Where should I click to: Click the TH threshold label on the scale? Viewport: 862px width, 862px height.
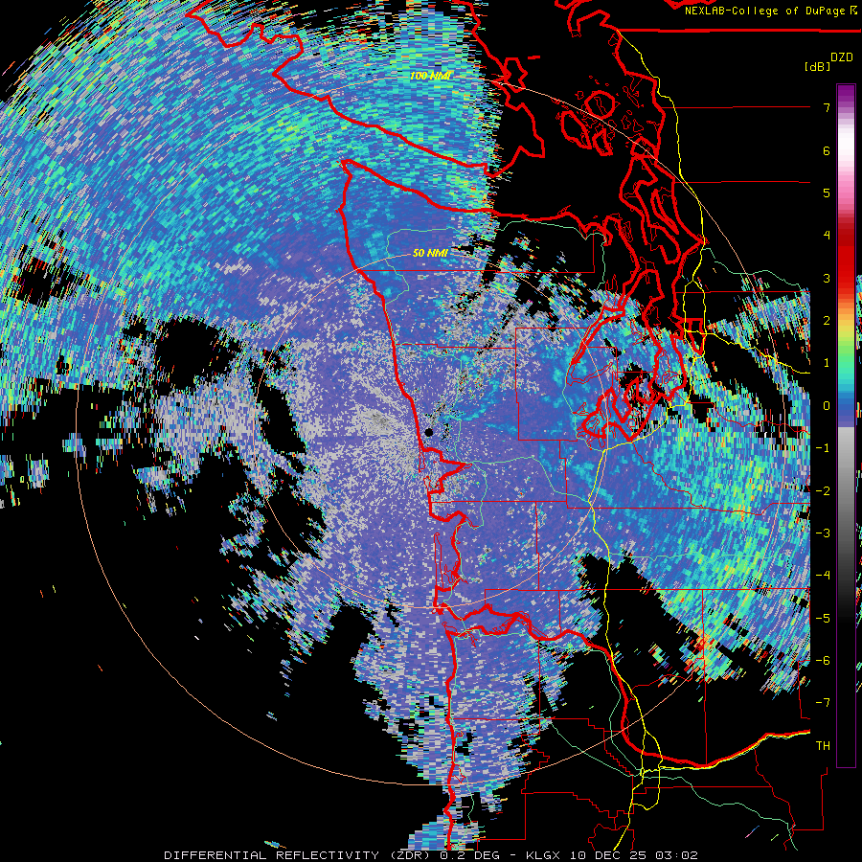(823, 746)
